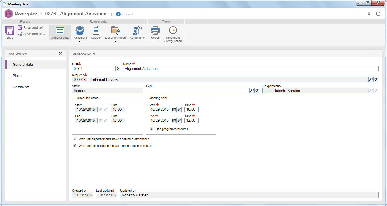Image resolution: width=387 pixels, height=206 pixels.
Task: Click the Updated by Roberto Karsten field
Action: coord(249,195)
